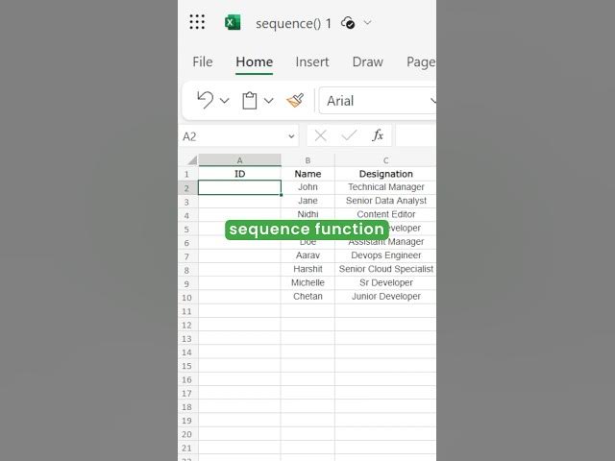615x461 pixels.
Task: Expand the file name dropdown chevron
Action: point(368,22)
